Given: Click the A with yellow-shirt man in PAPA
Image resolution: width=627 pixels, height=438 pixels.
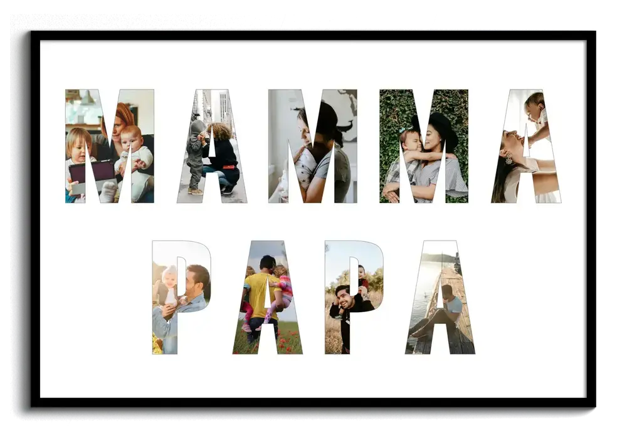Looking at the screenshot, I should pyautogui.click(x=268, y=298).
